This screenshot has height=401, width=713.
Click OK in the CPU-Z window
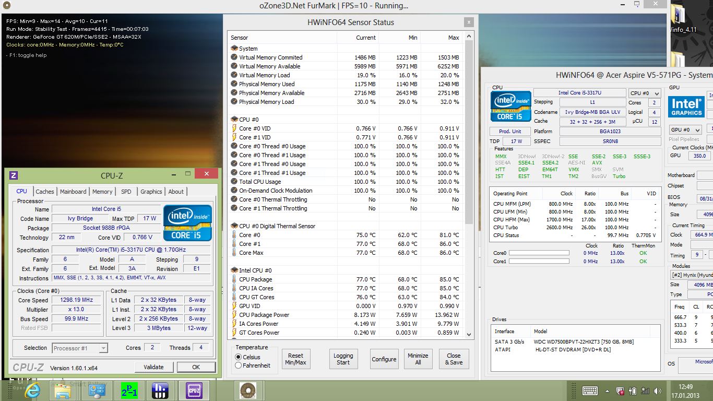(196, 367)
